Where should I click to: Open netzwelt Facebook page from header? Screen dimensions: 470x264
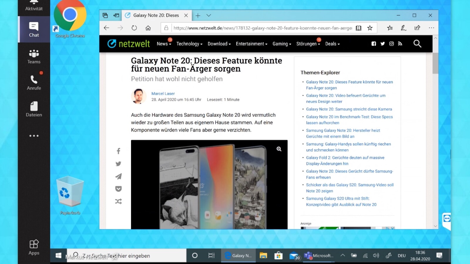[374, 44]
